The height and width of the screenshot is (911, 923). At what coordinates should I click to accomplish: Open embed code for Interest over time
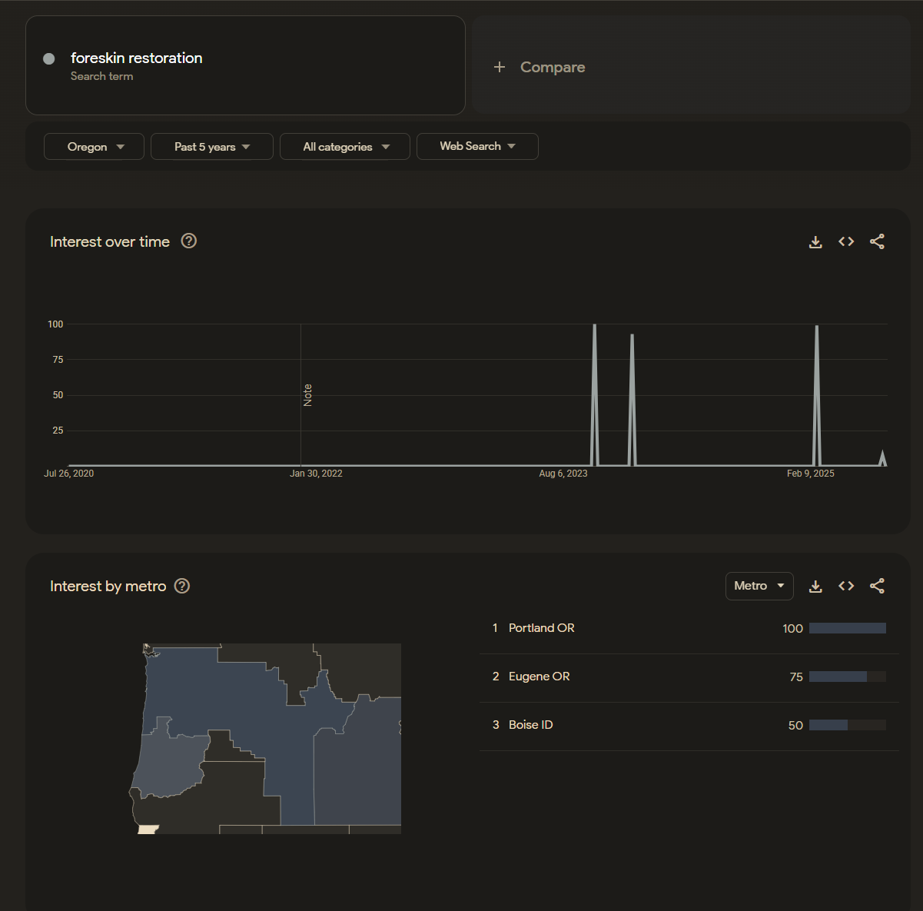[846, 241]
